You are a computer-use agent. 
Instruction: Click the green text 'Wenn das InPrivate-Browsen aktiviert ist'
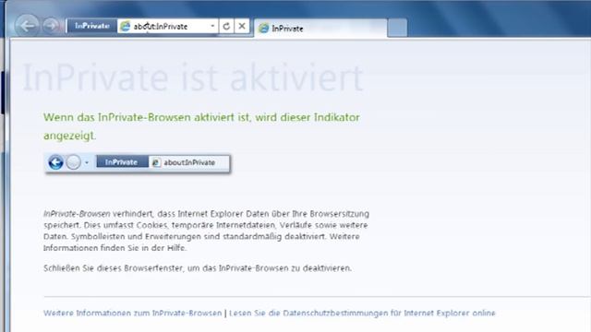click(146, 117)
